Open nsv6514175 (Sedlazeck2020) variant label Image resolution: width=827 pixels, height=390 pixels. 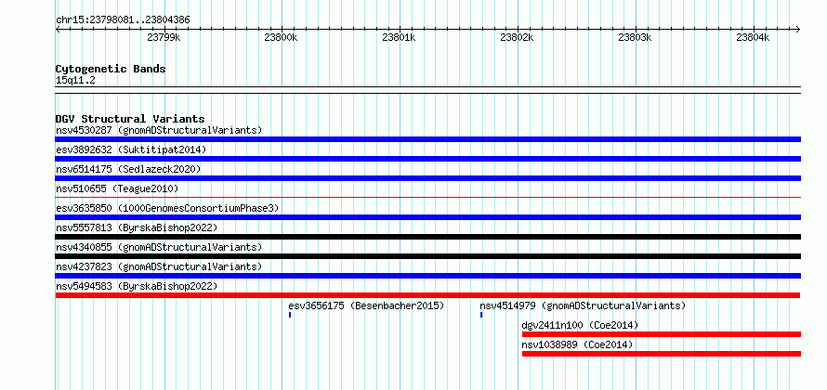pyautogui.click(x=128, y=169)
